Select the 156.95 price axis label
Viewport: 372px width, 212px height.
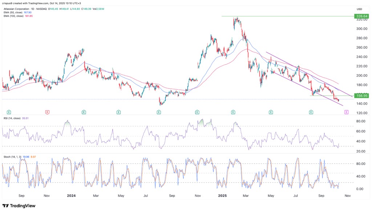tap(361, 96)
